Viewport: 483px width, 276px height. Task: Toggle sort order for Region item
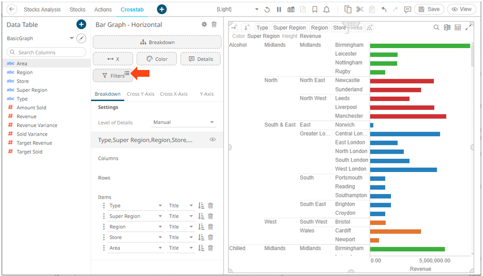[201, 227]
